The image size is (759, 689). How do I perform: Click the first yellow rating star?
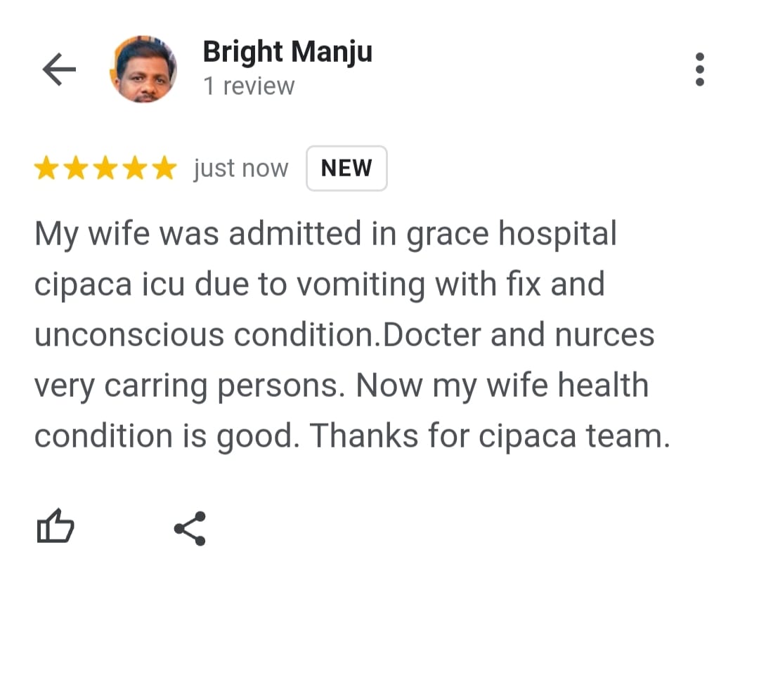pyautogui.click(x=46, y=169)
